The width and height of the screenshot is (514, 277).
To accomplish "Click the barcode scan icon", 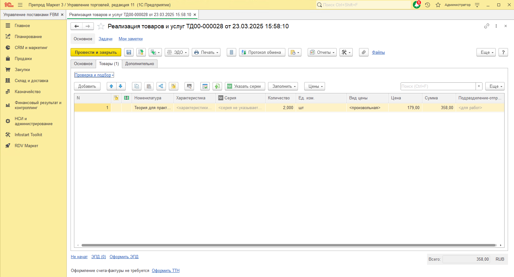I will coord(189,86).
